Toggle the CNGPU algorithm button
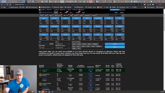This screenshot has height=93, width=165. coord(87,18)
